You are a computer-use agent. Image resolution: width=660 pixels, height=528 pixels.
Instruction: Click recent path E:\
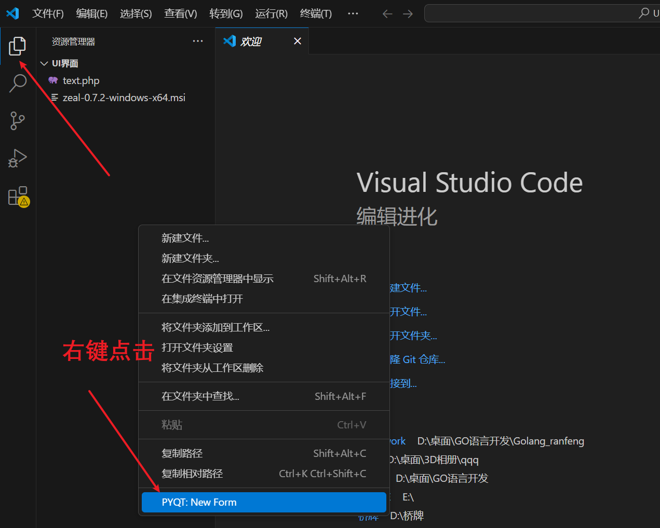pyautogui.click(x=408, y=497)
